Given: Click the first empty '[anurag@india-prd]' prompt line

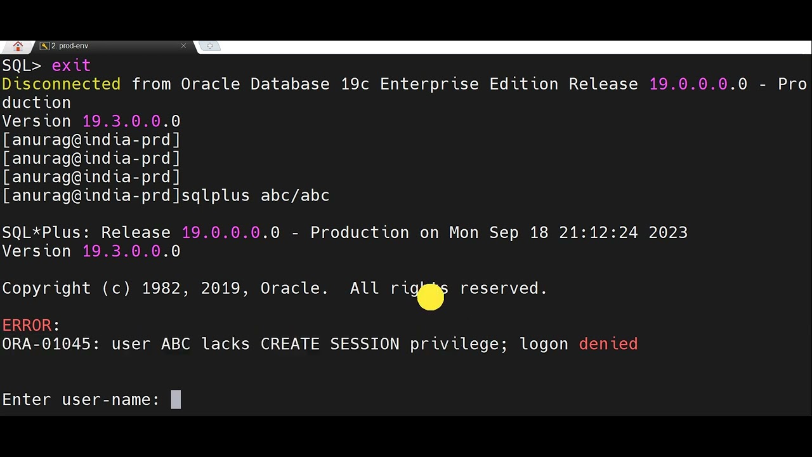Looking at the screenshot, I should pyautogui.click(x=91, y=140).
